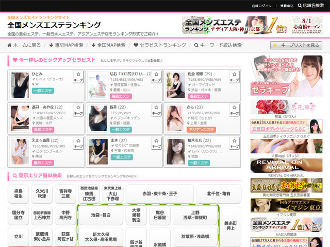The image size is (330, 247).
Task: Toggle keep star for 蒼井 (22) card
Action: point(156,110)
